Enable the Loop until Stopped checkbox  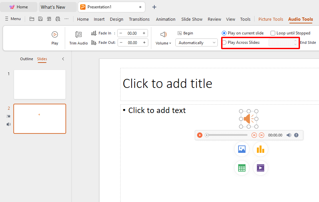coord(273,33)
